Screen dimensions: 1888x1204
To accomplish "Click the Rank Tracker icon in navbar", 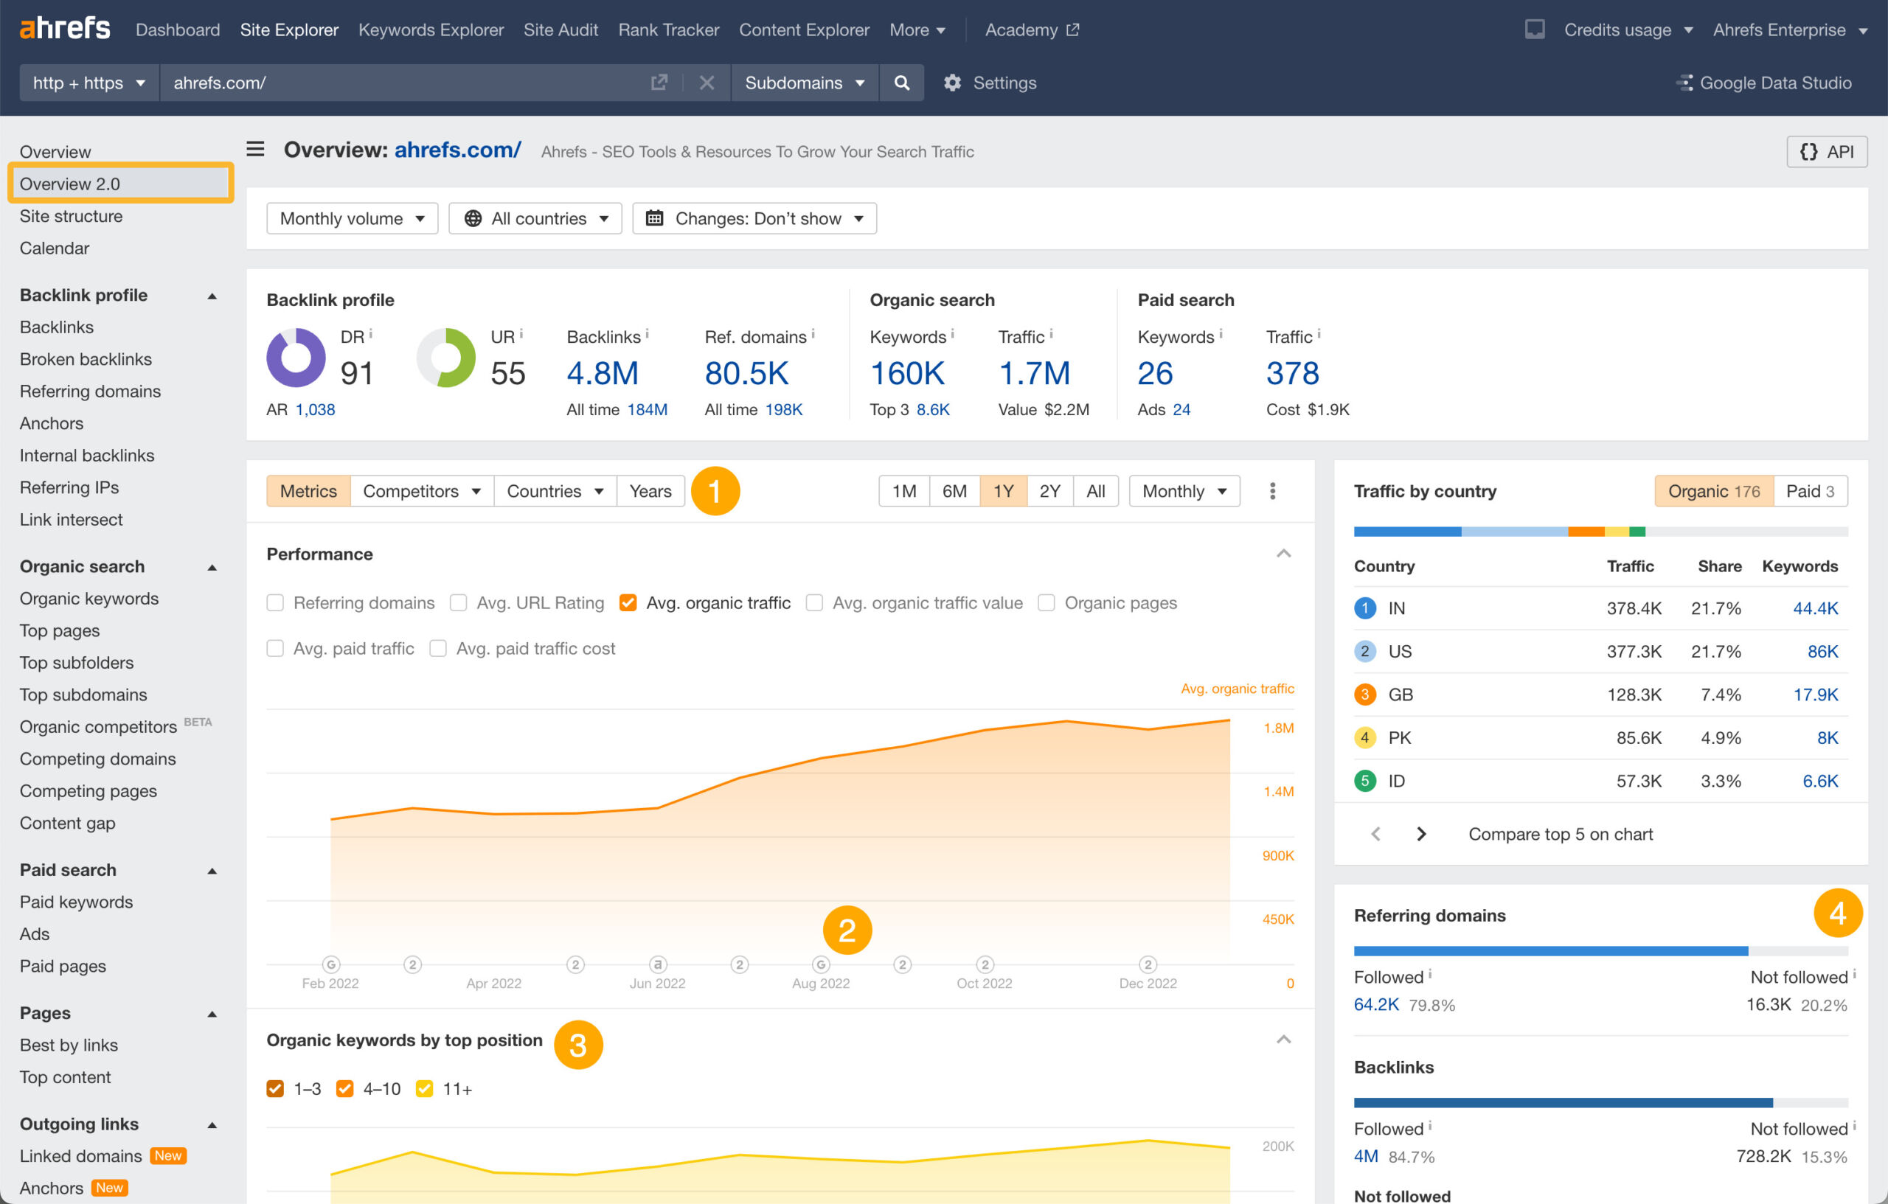I will [664, 29].
